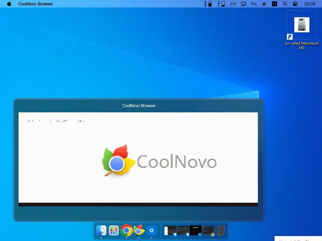The image size is (322, 241).
Task: Restore first minimized window with white sidebar
Action: tap(170, 231)
